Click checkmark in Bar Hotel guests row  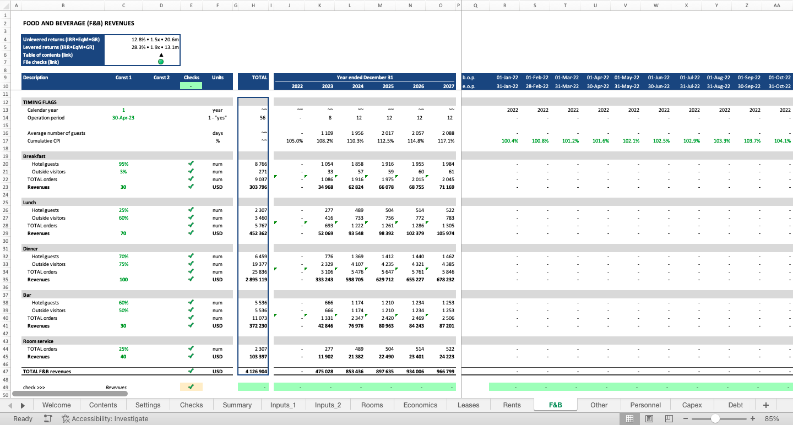(x=191, y=302)
